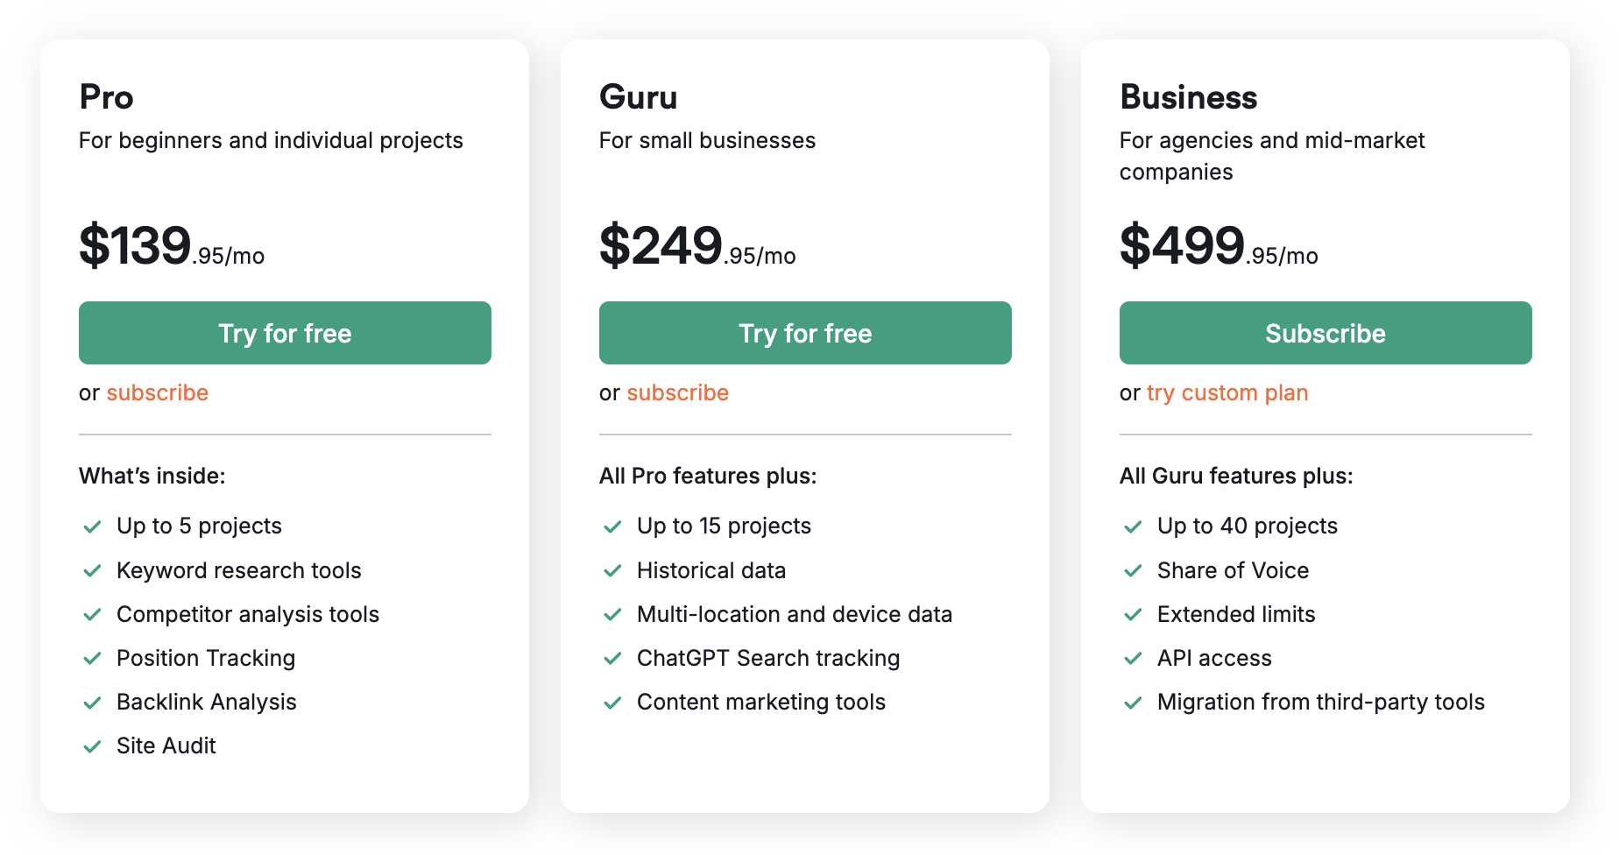Click the checkmark beside ChatGPT Search tracking
This screenshot has width=1619, height=855.
tap(612, 658)
